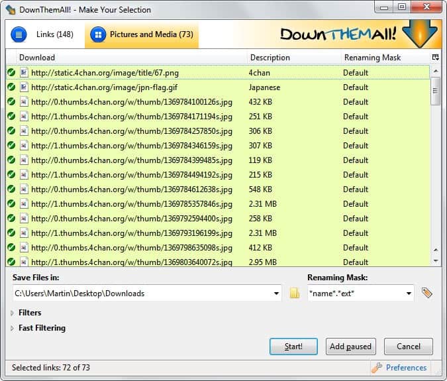447x381 pixels.
Task: Click URL ending 1369793196199s.jpg
Action: (132, 233)
